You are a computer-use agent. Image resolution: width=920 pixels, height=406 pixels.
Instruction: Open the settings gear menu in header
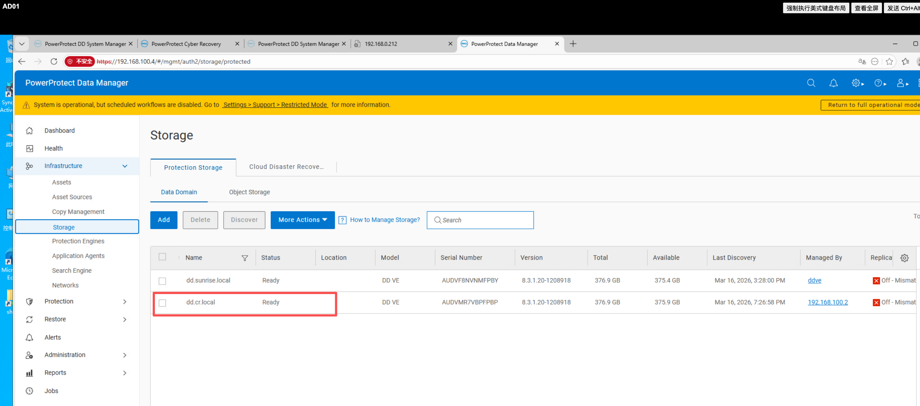click(857, 83)
